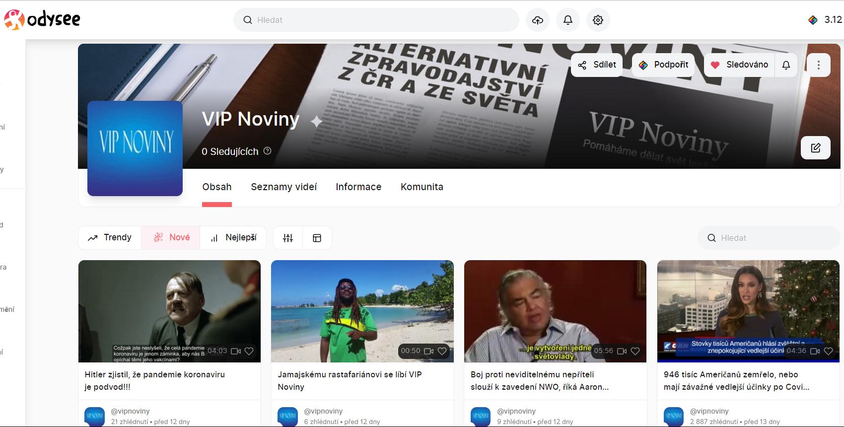The height and width of the screenshot is (427, 844).
Task: Click the Podpořit support button
Action: (663, 65)
